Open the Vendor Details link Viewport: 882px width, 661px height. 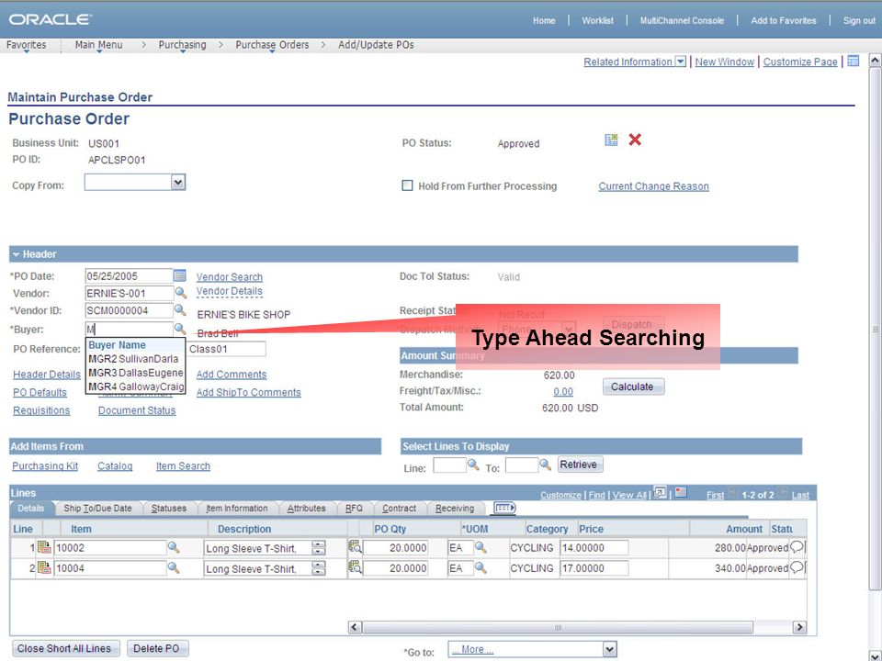tap(230, 291)
